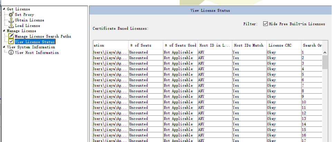Click the path cell in search order row 7
This screenshot has width=332, height=142.
(110, 85)
